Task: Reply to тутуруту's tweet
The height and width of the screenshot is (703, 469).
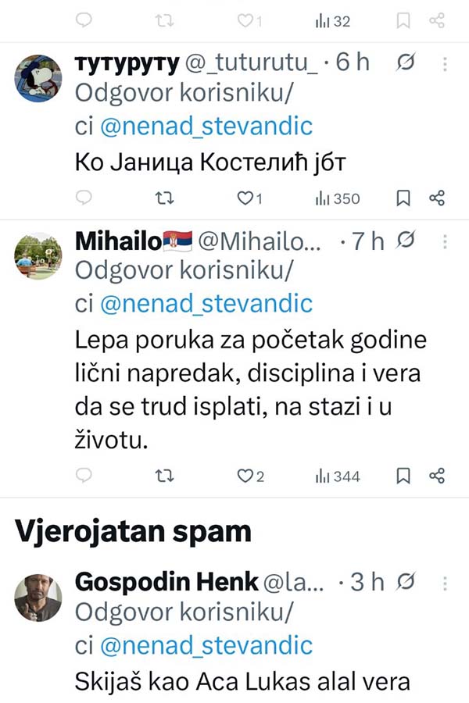Action: (85, 198)
